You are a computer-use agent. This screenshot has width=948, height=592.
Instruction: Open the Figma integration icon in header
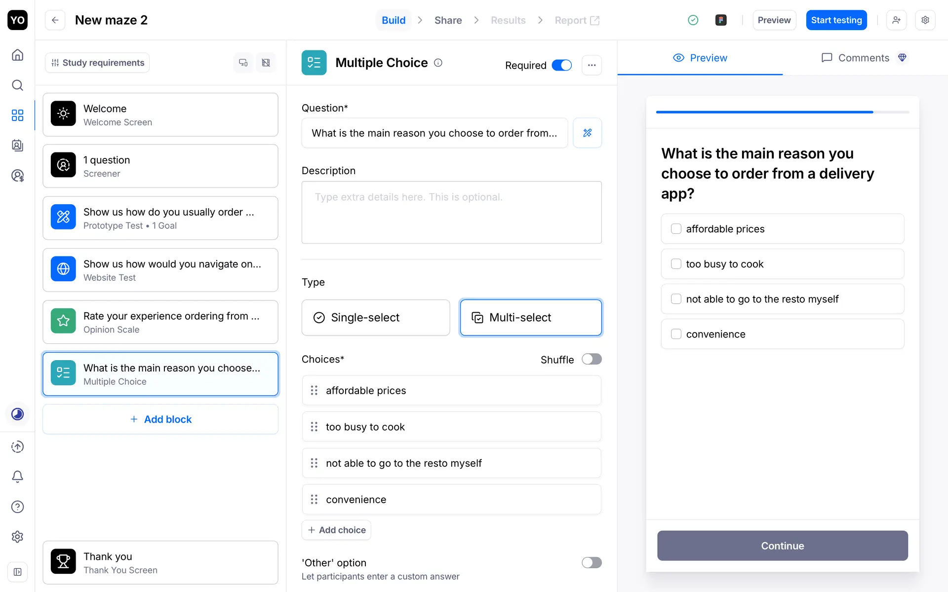tap(720, 20)
